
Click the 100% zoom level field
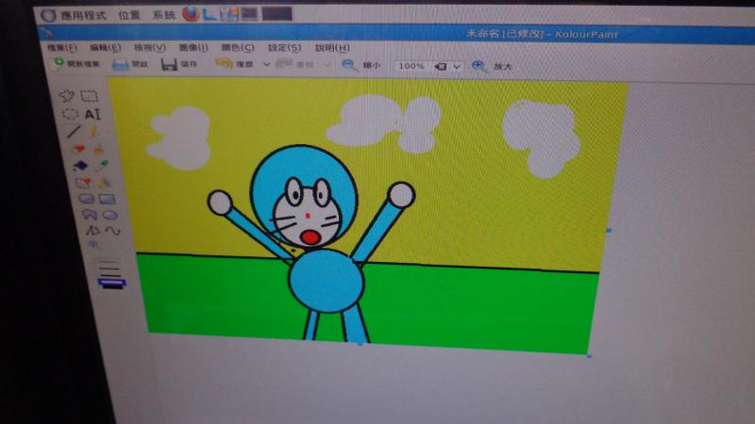[412, 66]
